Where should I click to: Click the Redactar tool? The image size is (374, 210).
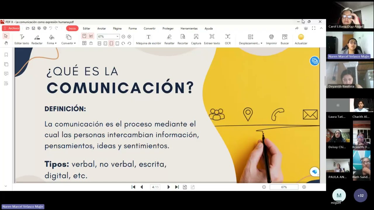pyautogui.click(x=37, y=39)
